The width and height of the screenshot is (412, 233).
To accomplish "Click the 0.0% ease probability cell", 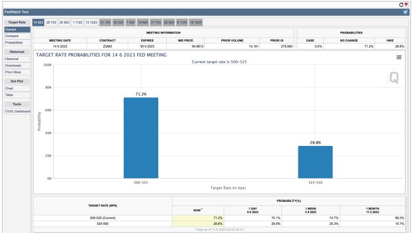I will pos(310,46).
